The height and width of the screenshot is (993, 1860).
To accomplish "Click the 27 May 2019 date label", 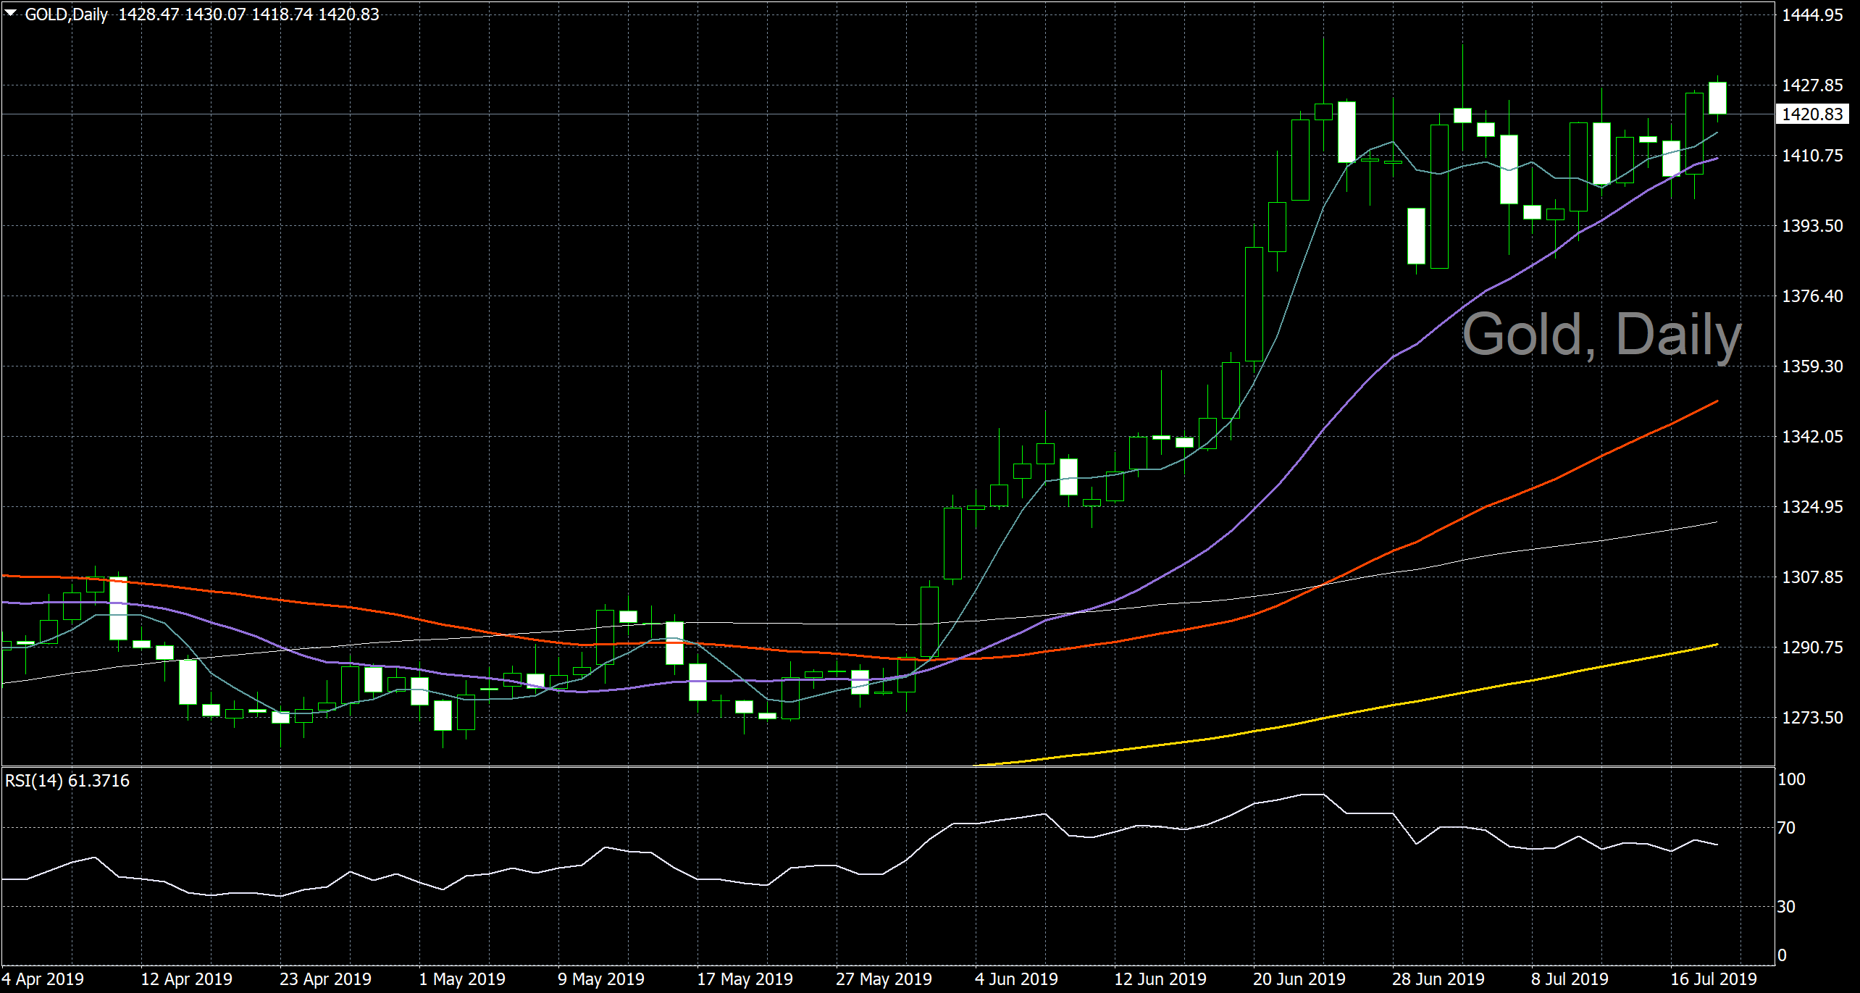I will pos(884,979).
